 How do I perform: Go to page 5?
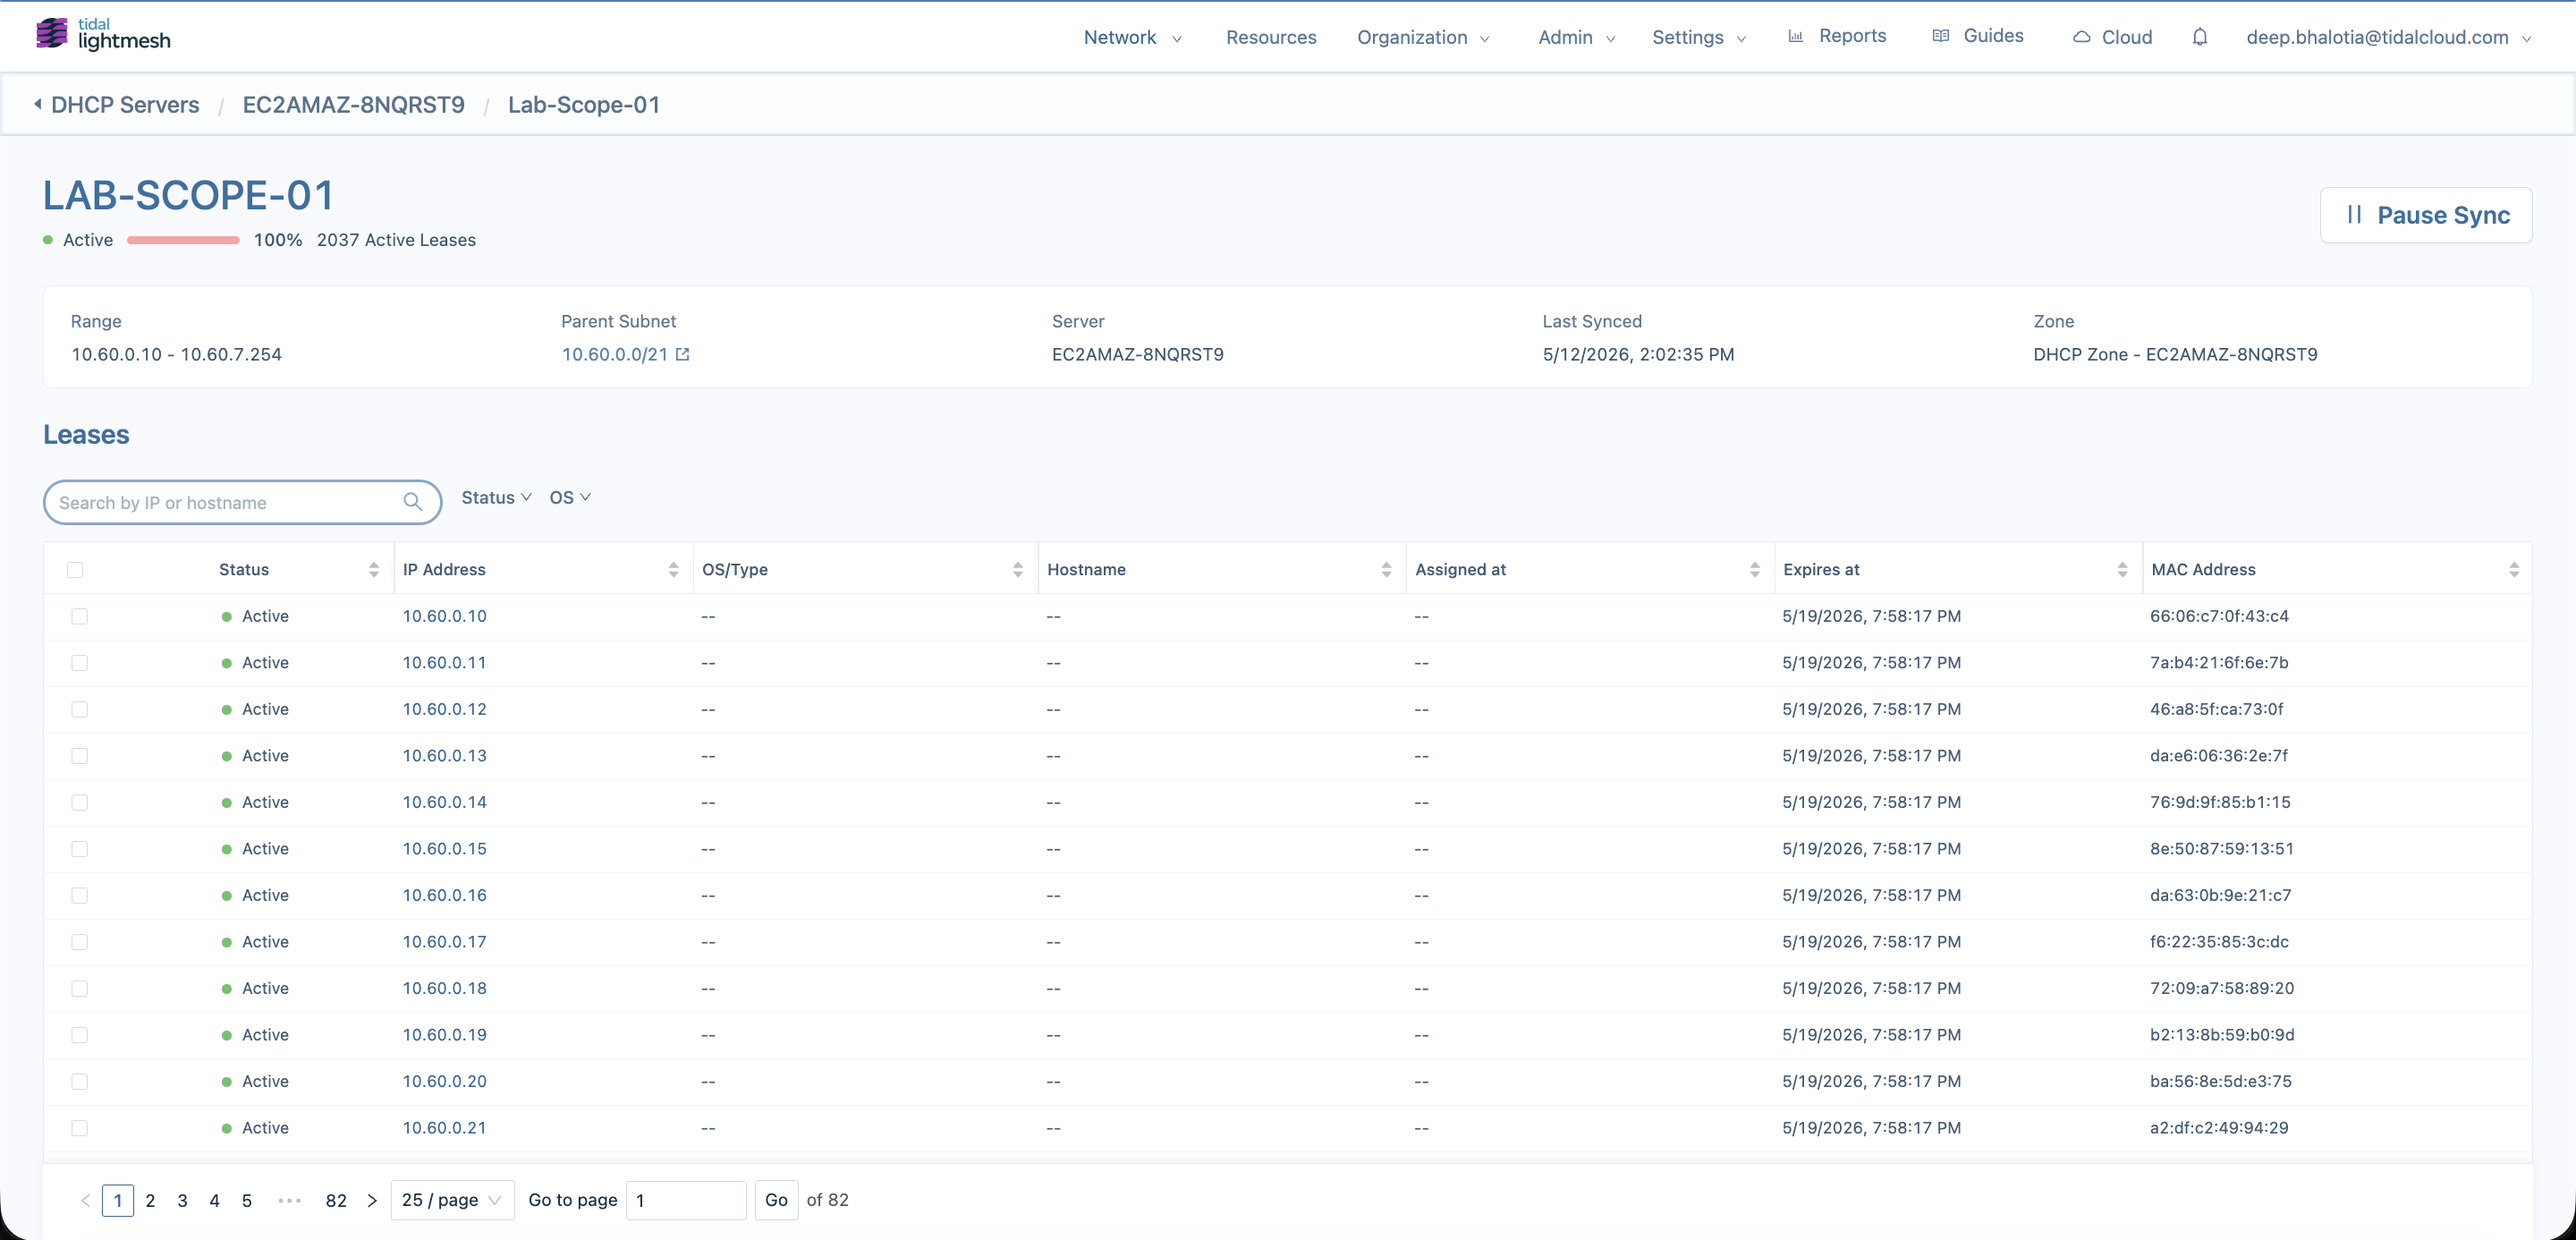246,1200
